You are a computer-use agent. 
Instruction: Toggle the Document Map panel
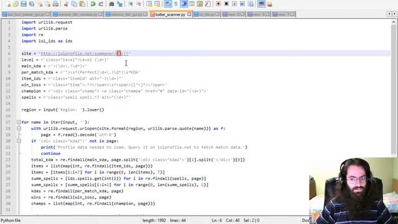pyautogui.click(x=200, y=4)
